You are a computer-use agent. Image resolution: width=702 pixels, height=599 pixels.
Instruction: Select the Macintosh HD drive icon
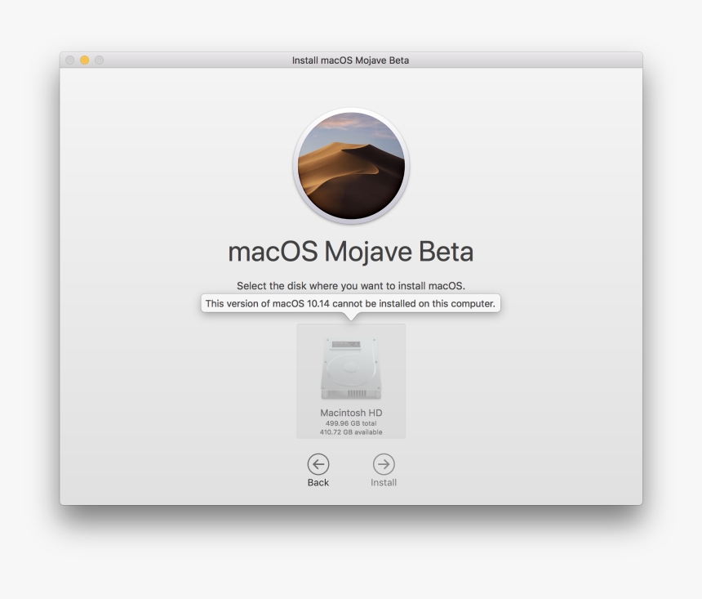351,369
